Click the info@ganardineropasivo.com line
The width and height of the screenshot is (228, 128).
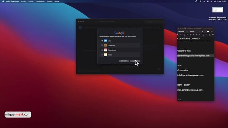tap(190, 75)
